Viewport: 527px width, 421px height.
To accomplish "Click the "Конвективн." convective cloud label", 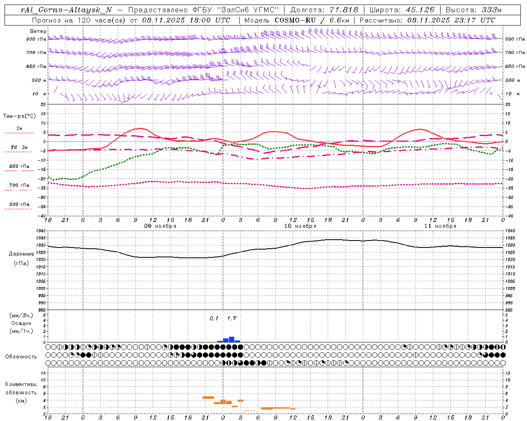I will coord(21,384).
